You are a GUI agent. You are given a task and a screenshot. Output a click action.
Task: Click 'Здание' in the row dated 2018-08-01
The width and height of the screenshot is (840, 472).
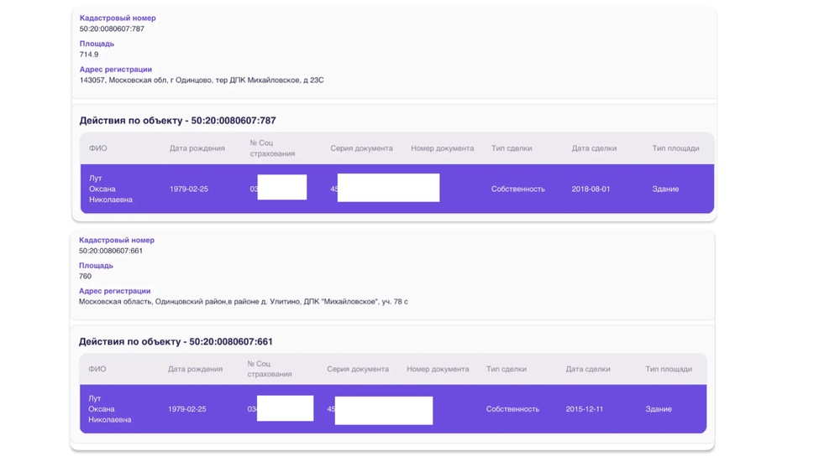click(x=665, y=189)
